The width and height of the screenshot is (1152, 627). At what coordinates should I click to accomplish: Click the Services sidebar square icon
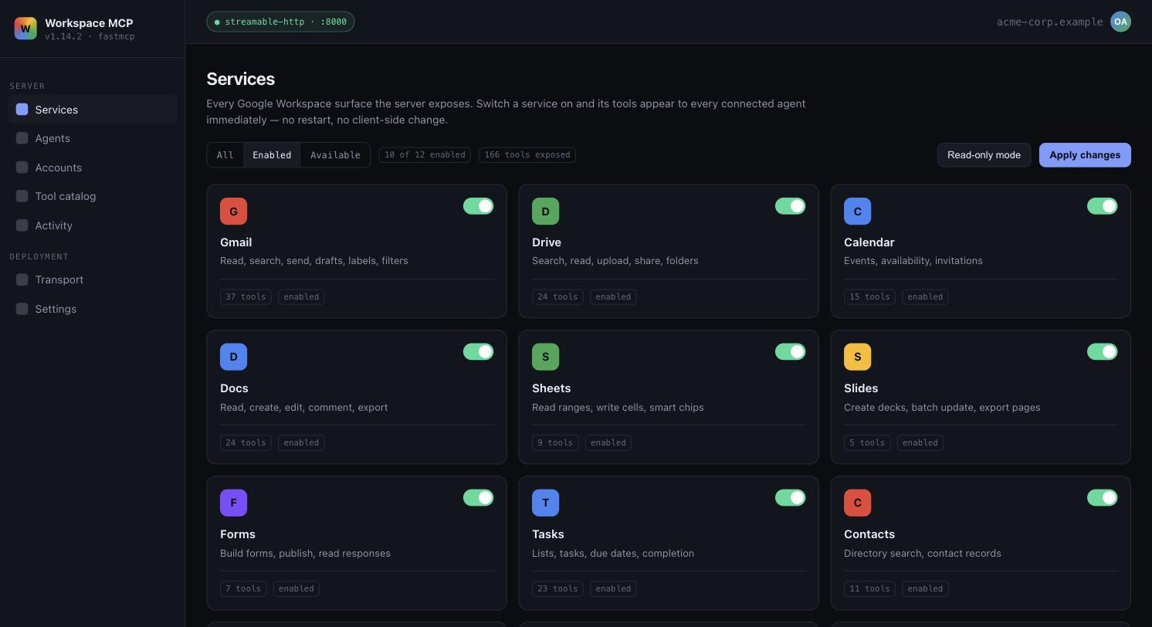(x=22, y=110)
